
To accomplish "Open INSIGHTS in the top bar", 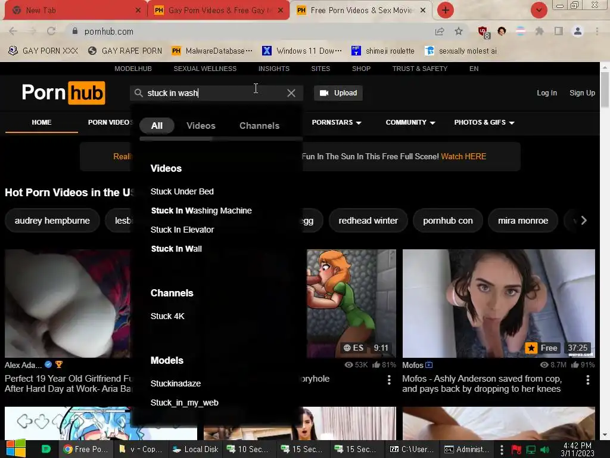I will pos(274,69).
